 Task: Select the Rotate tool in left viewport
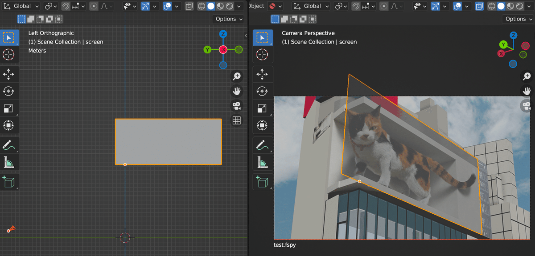(x=8, y=91)
